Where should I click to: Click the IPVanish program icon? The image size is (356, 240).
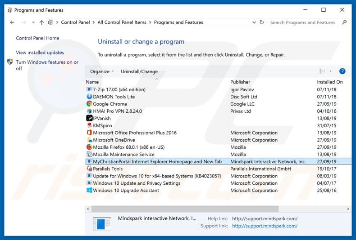point(89,118)
